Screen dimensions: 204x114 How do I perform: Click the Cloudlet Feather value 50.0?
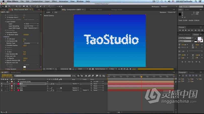(x=25, y=45)
